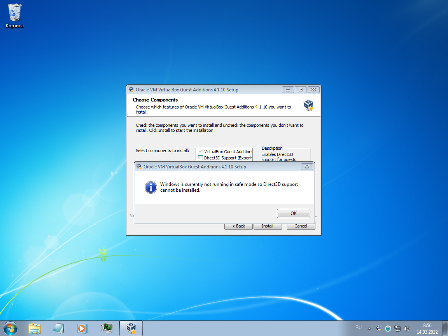Click the round teal tray icon
The width and height of the screenshot is (448, 336).
click(x=388, y=329)
